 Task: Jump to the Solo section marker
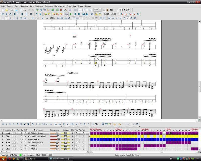click(x=168, y=129)
